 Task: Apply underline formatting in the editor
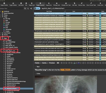coord(66,63)
